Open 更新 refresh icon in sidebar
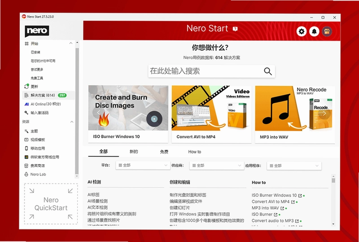Screen dimensions: 359x242 (26, 86)
